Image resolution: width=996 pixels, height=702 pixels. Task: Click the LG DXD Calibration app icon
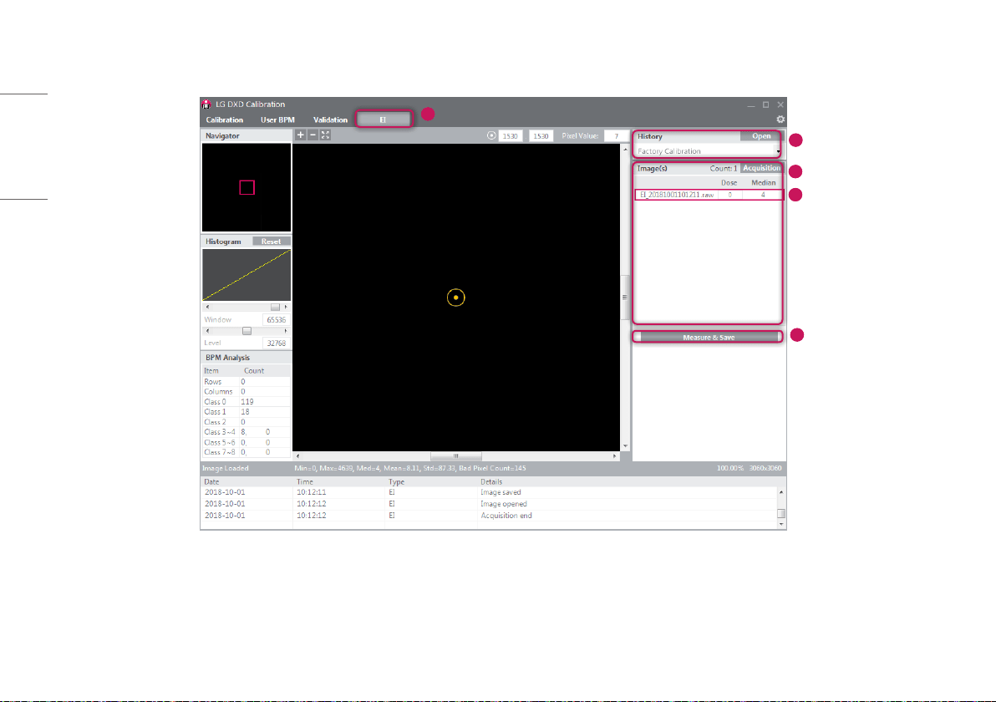pyautogui.click(x=206, y=104)
